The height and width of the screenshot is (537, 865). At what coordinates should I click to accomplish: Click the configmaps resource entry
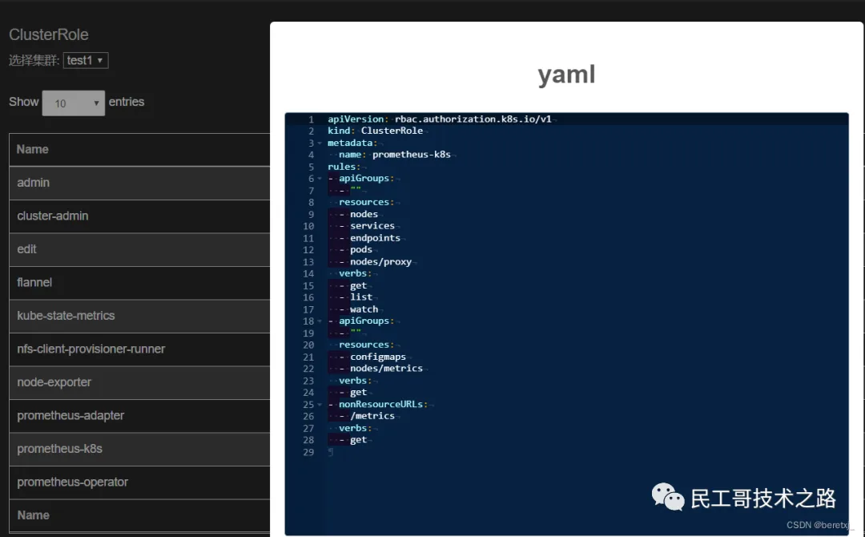tap(378, 357)
